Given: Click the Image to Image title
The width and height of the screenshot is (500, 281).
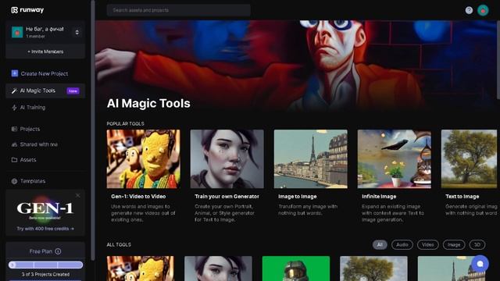Looking at the screenshot, I should point(298,197).
